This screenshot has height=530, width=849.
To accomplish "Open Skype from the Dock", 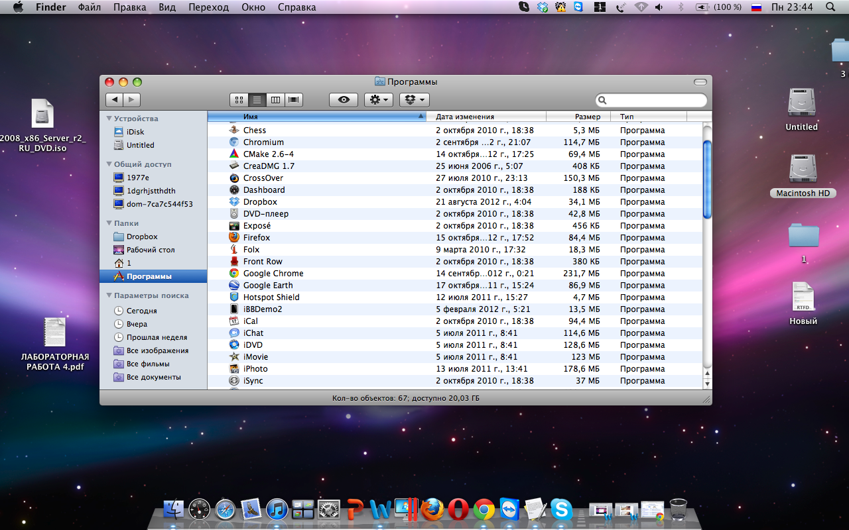I will (x=561, y=509).
